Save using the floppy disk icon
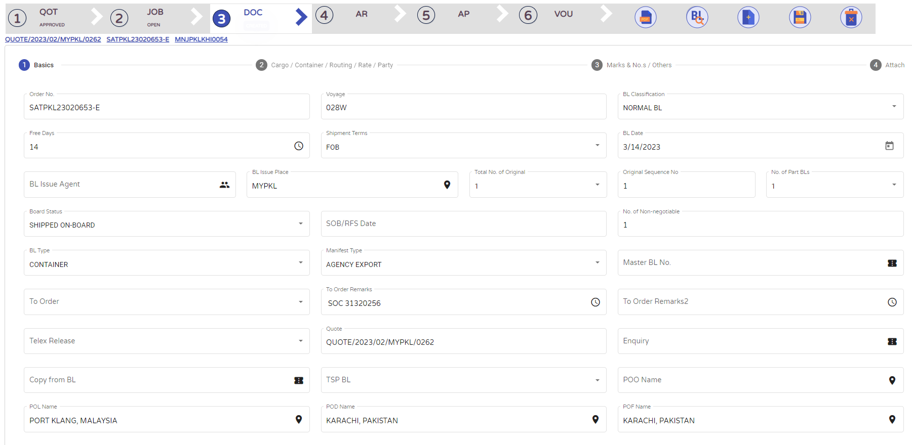The image size is (912, 445). click(800, 18)
